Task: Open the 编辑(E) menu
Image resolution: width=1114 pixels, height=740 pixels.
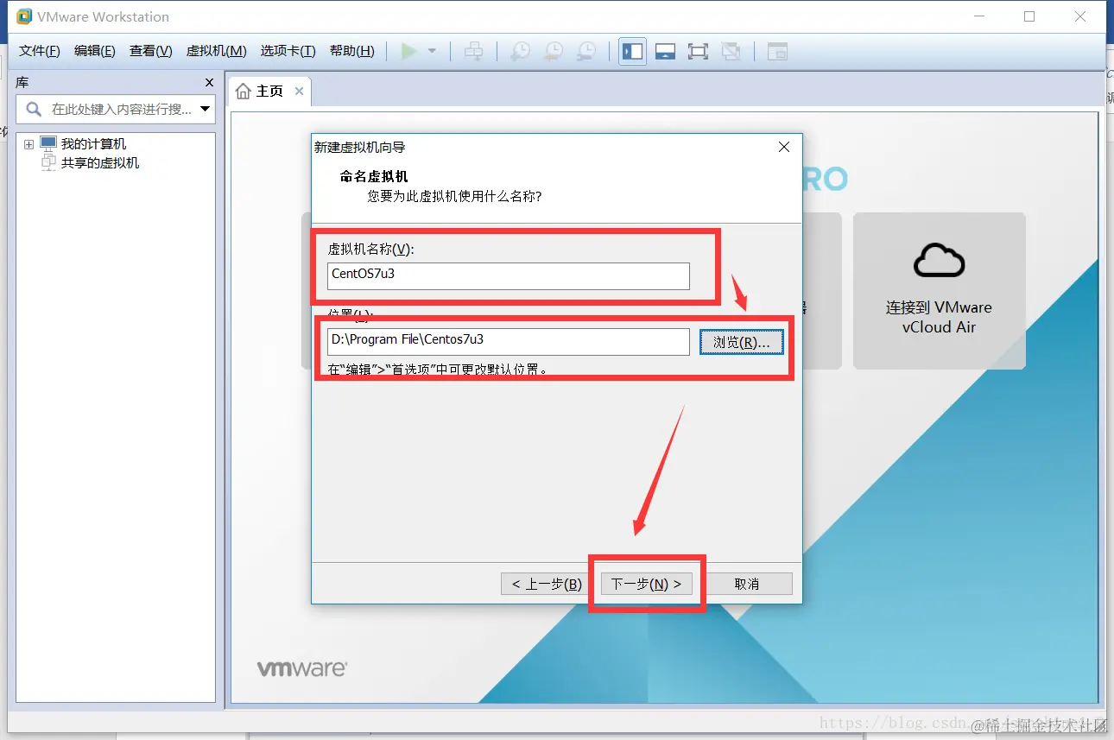Action: [95, 51]
